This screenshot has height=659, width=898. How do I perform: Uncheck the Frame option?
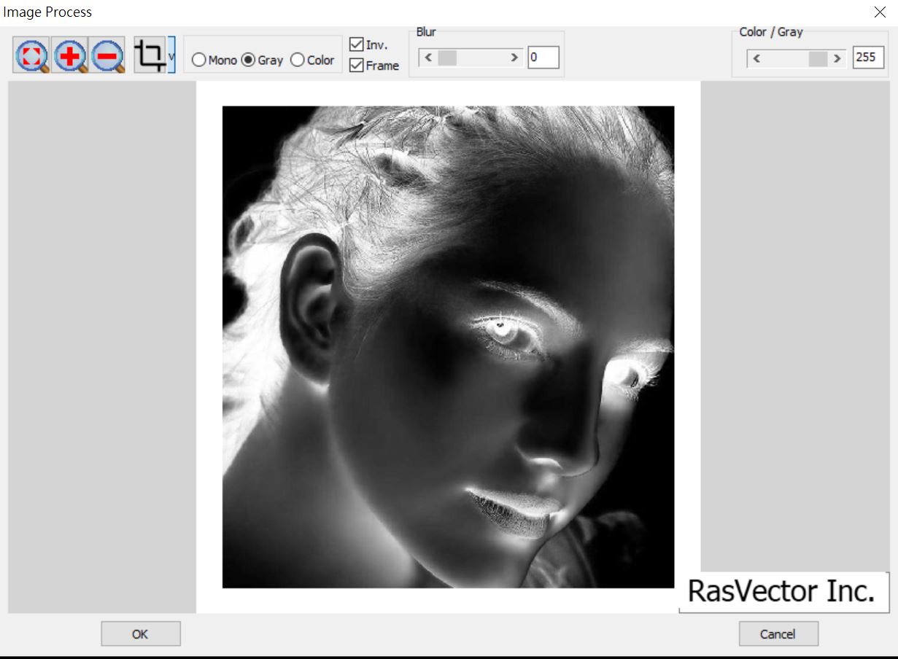tap(356, 66)
